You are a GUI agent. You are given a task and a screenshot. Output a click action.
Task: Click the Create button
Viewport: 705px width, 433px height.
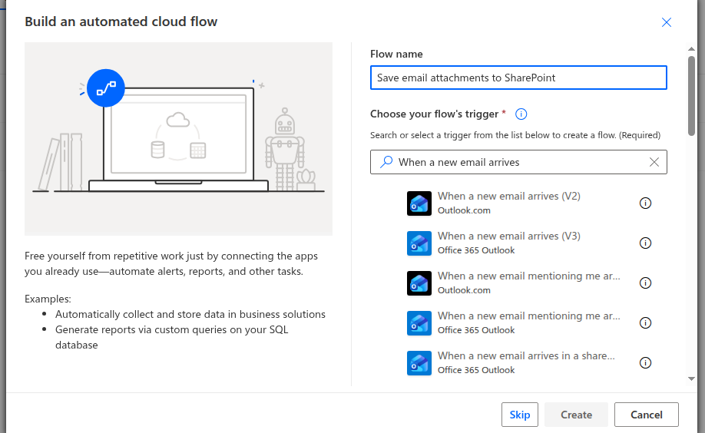click(576, 415)
